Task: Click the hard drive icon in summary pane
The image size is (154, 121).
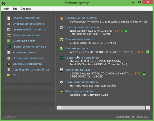Action: [x=62, y=70]
